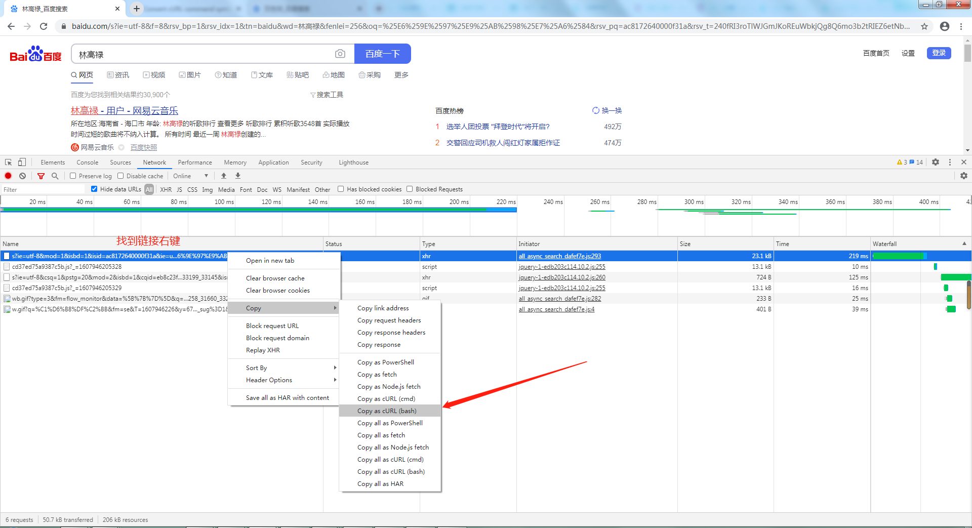Screen dimensions: 972x528
Task: Filter requests by XHR type
Action: (166, 189)
